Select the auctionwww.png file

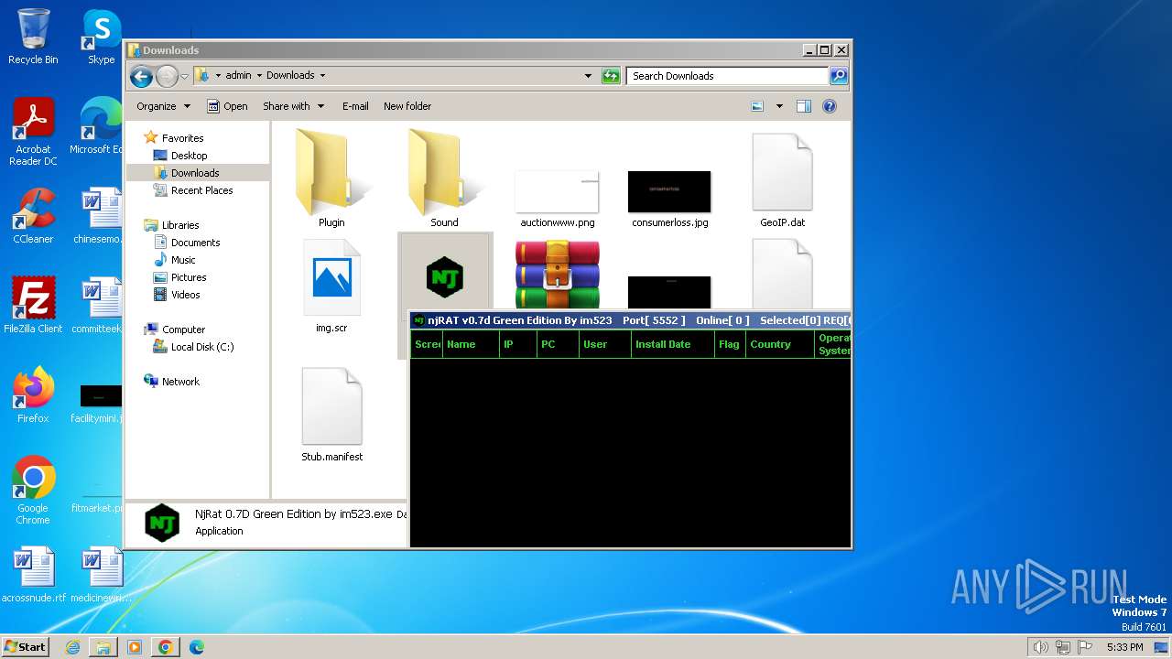tap(557, 198)
